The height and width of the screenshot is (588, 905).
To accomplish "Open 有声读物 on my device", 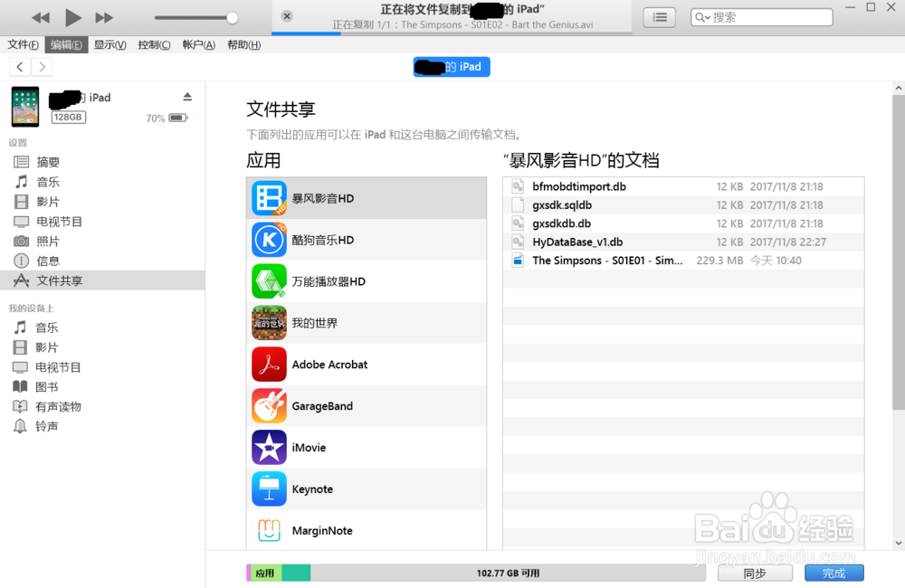I will tap(103, 406).
